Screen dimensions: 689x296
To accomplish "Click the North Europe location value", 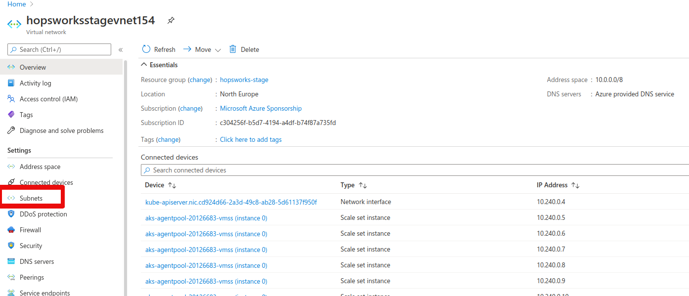I will [239, 94].
